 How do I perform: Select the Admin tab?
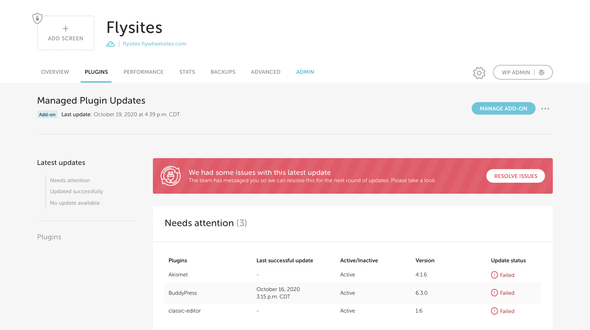click(x=305, y=72)
